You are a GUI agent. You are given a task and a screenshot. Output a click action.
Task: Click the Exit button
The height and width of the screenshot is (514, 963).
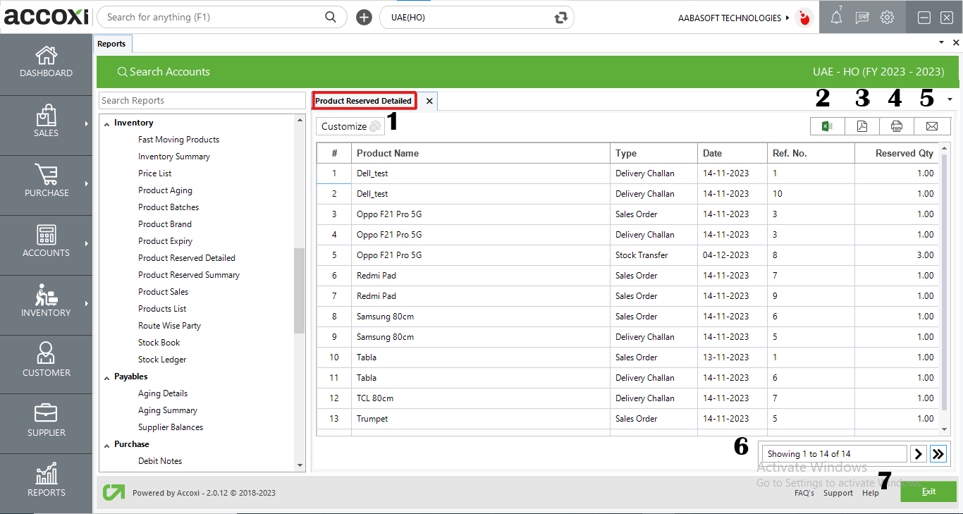[x=928, y=491]
